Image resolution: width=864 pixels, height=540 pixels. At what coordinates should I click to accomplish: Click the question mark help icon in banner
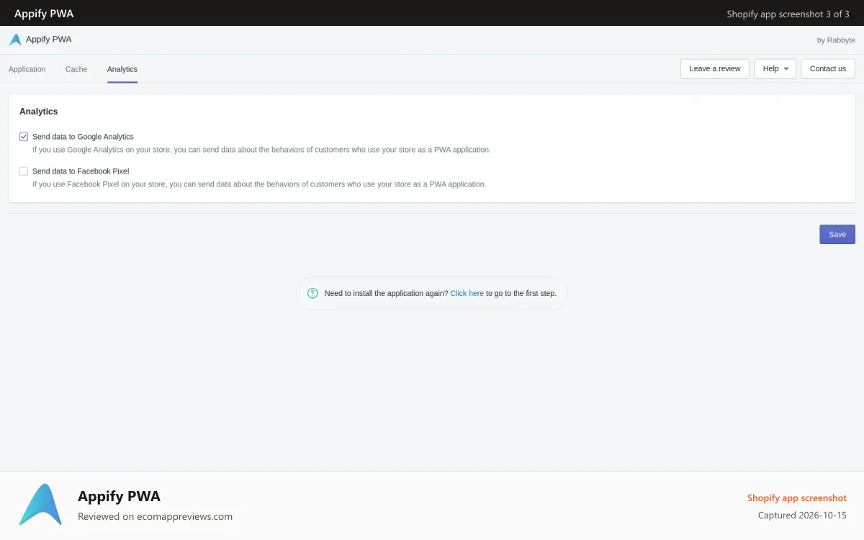pos(312,293)
